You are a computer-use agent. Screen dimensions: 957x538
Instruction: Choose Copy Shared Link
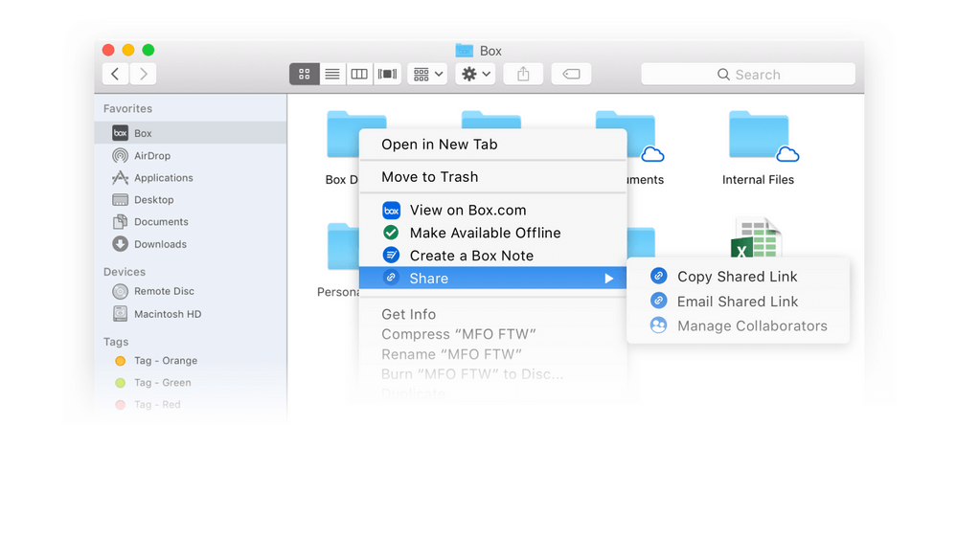(738, 277)
